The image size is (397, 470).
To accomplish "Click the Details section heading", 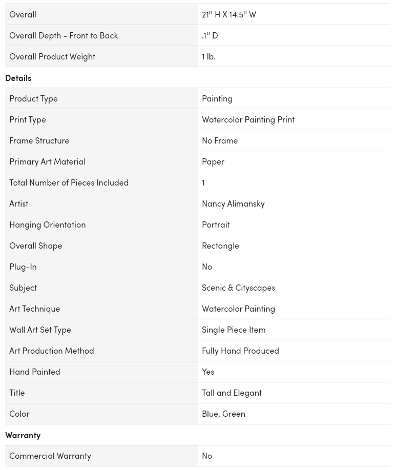I will click(x=18, y=78).
